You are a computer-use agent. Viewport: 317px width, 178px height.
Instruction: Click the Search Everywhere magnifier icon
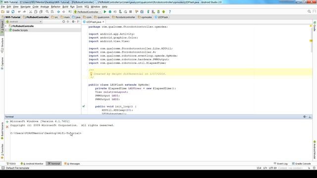[x=309, y=11]
